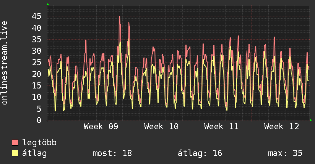Click the yellow átlag legend swatch
The width and height of the screenshot is (315, 164).
click(x=15, y=153)
